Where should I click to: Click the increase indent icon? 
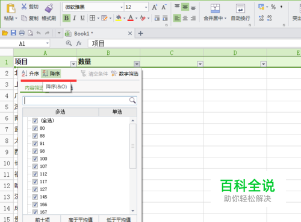click(165, 18)
